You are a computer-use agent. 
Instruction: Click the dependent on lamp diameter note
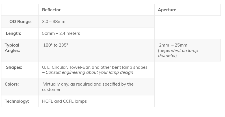pos(178,53)
